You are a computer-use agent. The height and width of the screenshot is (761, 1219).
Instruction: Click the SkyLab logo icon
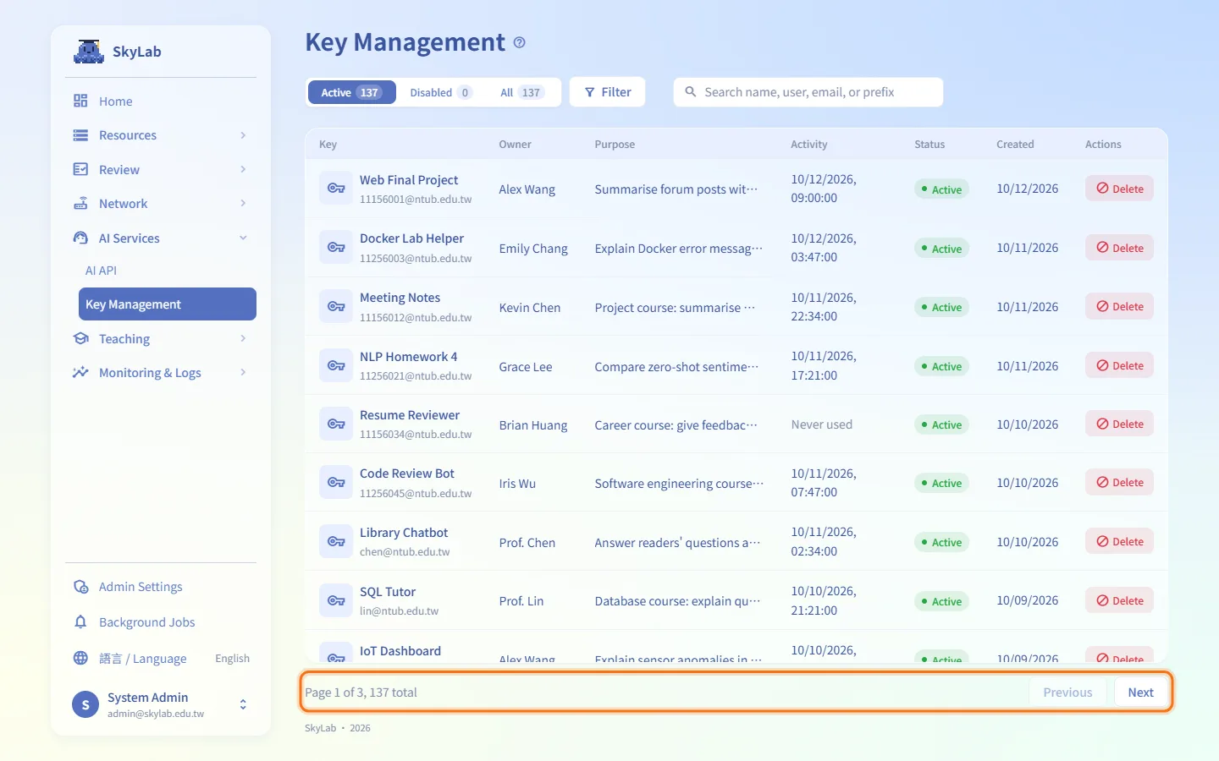(88, 52)
